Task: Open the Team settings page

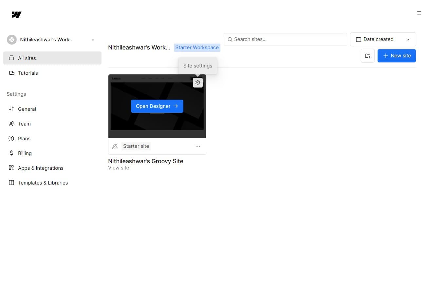Action: coord(24,124)
